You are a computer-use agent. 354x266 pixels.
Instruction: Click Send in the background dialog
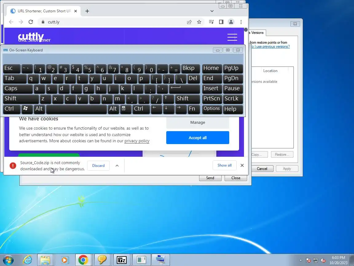pyautogui.click(x=210, y=178)
